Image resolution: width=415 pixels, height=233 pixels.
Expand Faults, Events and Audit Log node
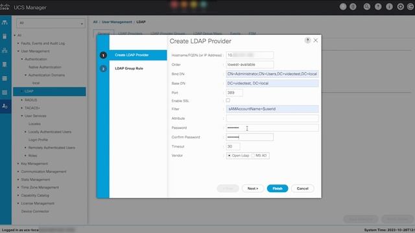tap(18, 43)
